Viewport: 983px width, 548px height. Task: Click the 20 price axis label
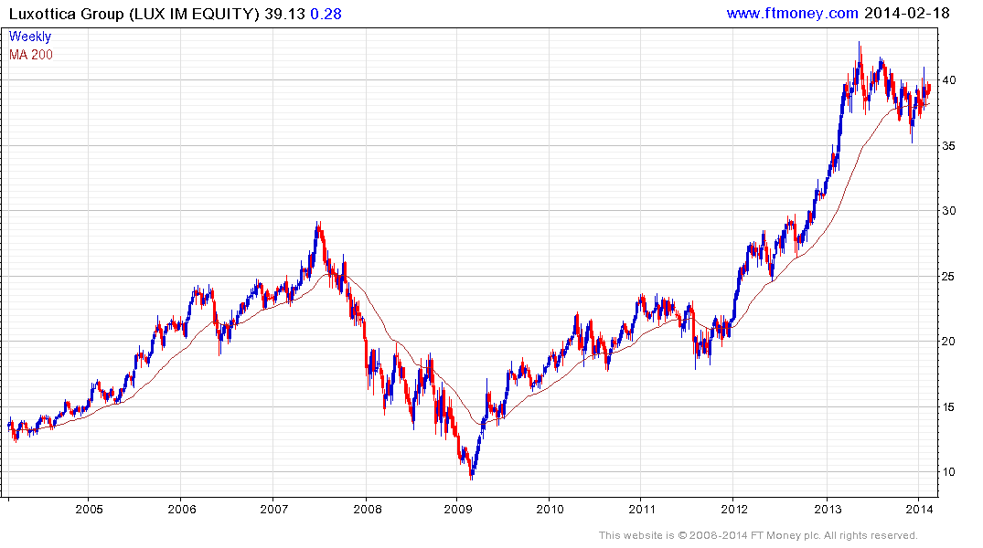(x=949, y=342)
